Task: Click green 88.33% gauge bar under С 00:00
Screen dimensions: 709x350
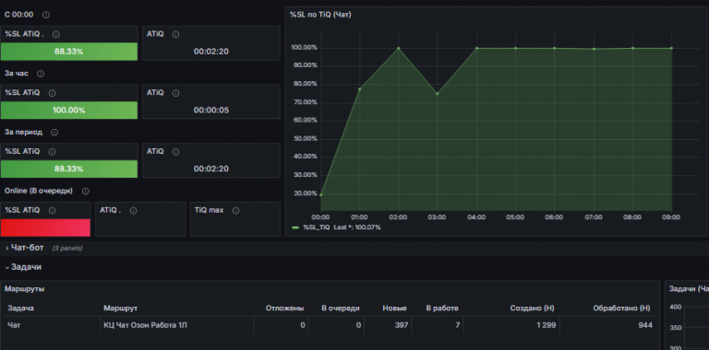Action: coord(69,52)
